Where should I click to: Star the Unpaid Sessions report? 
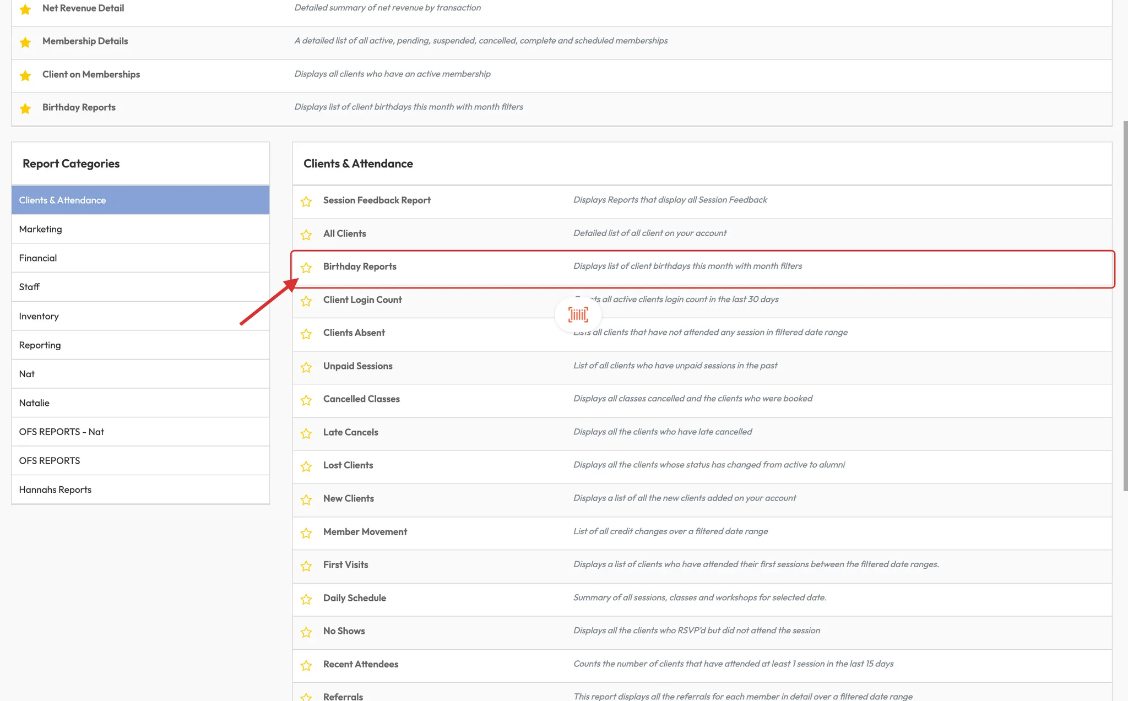click(306, 367)
